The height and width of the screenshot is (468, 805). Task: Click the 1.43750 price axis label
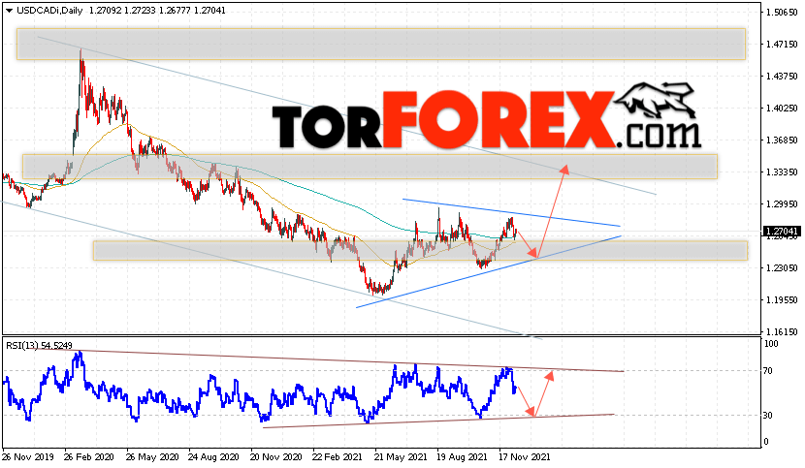(782, 77)
